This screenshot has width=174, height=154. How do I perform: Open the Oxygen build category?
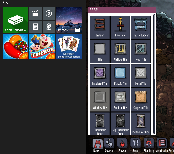pyautogui.click(x=109, y=145)
